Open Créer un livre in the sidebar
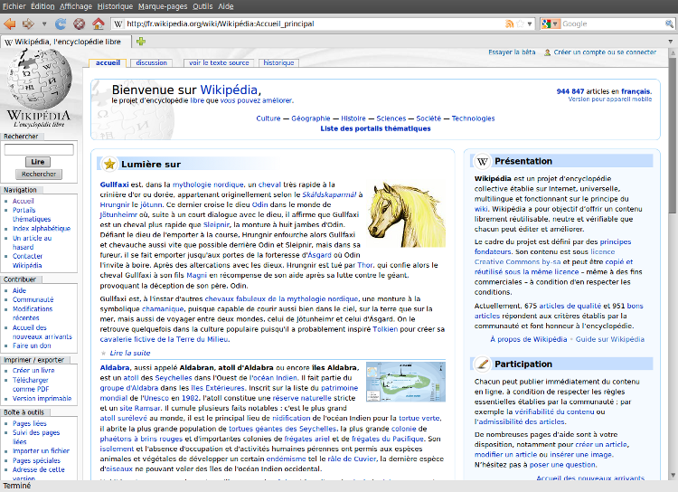The image size is (678, 492). point(33,371)
